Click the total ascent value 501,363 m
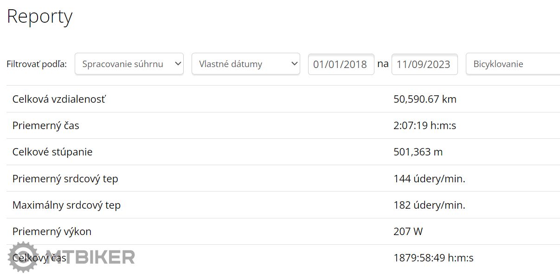 click(x=418, y=152)
